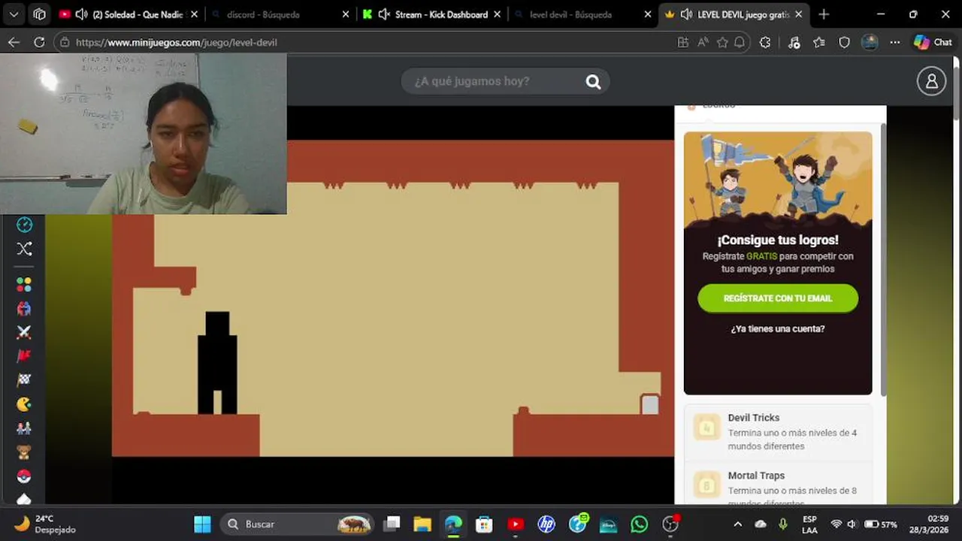Screen dimensions: 962x541
Task: Select the crossed swords category icon
Action: pyautogui.click(x=24, y=332)
